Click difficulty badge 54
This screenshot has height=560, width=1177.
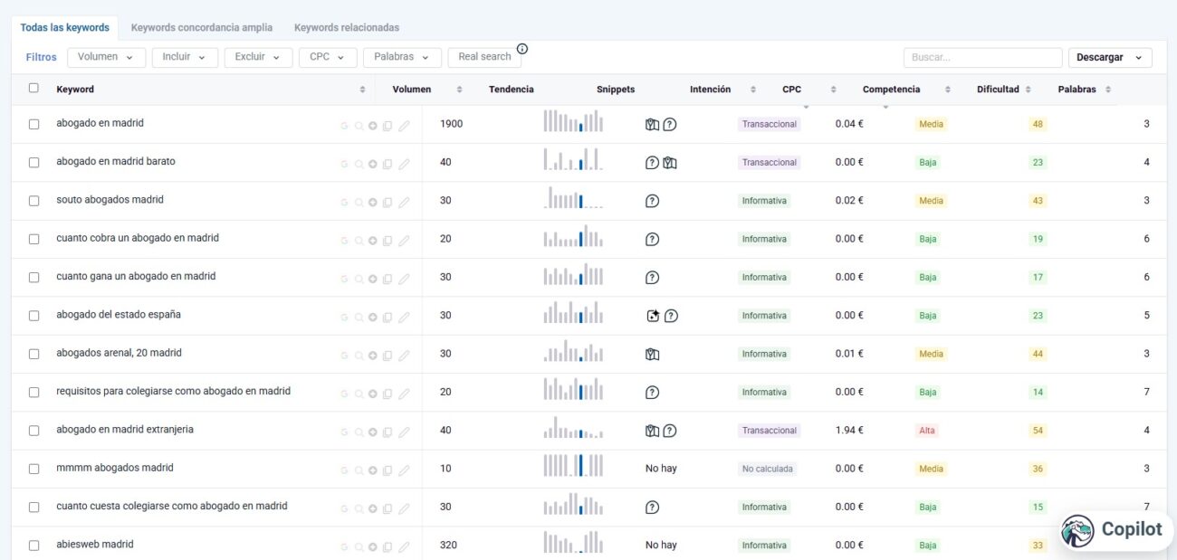[1038, 431]
